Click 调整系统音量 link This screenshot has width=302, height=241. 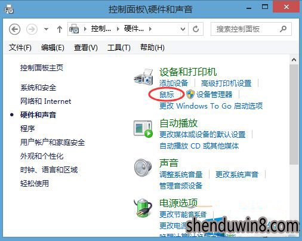pos(181,175)
